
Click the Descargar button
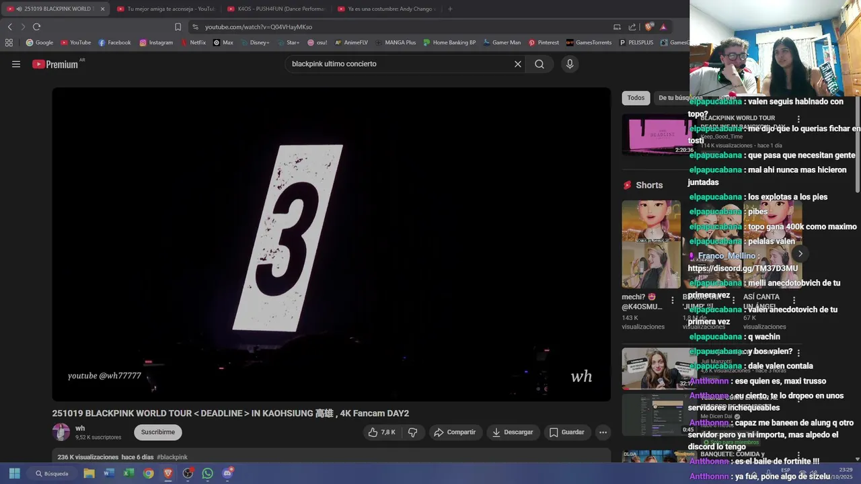tap(513, 432)
